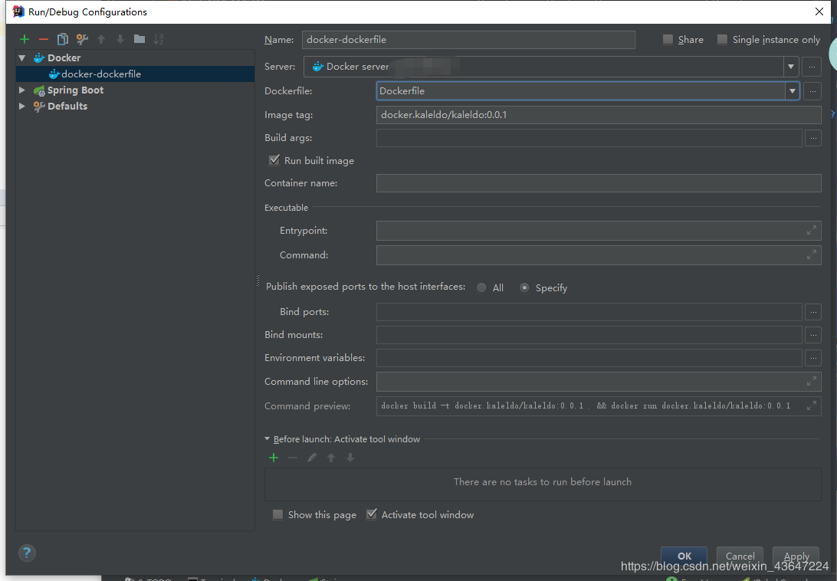
Task: Remove the before-launch task with the minus icon
Action: click(x=293, y=458)
